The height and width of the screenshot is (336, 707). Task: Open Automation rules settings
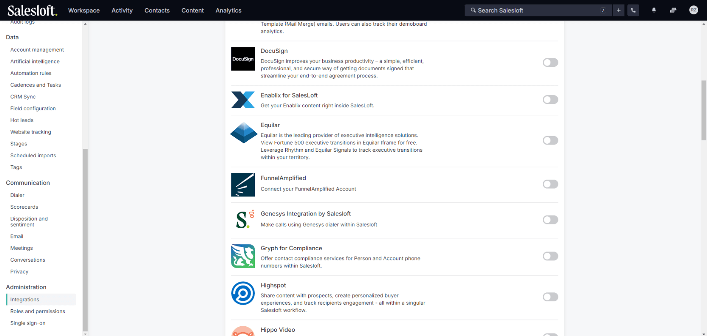click(31, 73)
